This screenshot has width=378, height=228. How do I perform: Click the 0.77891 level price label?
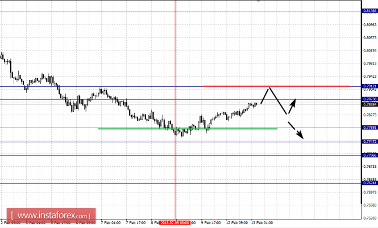click(x=370, y=128)
